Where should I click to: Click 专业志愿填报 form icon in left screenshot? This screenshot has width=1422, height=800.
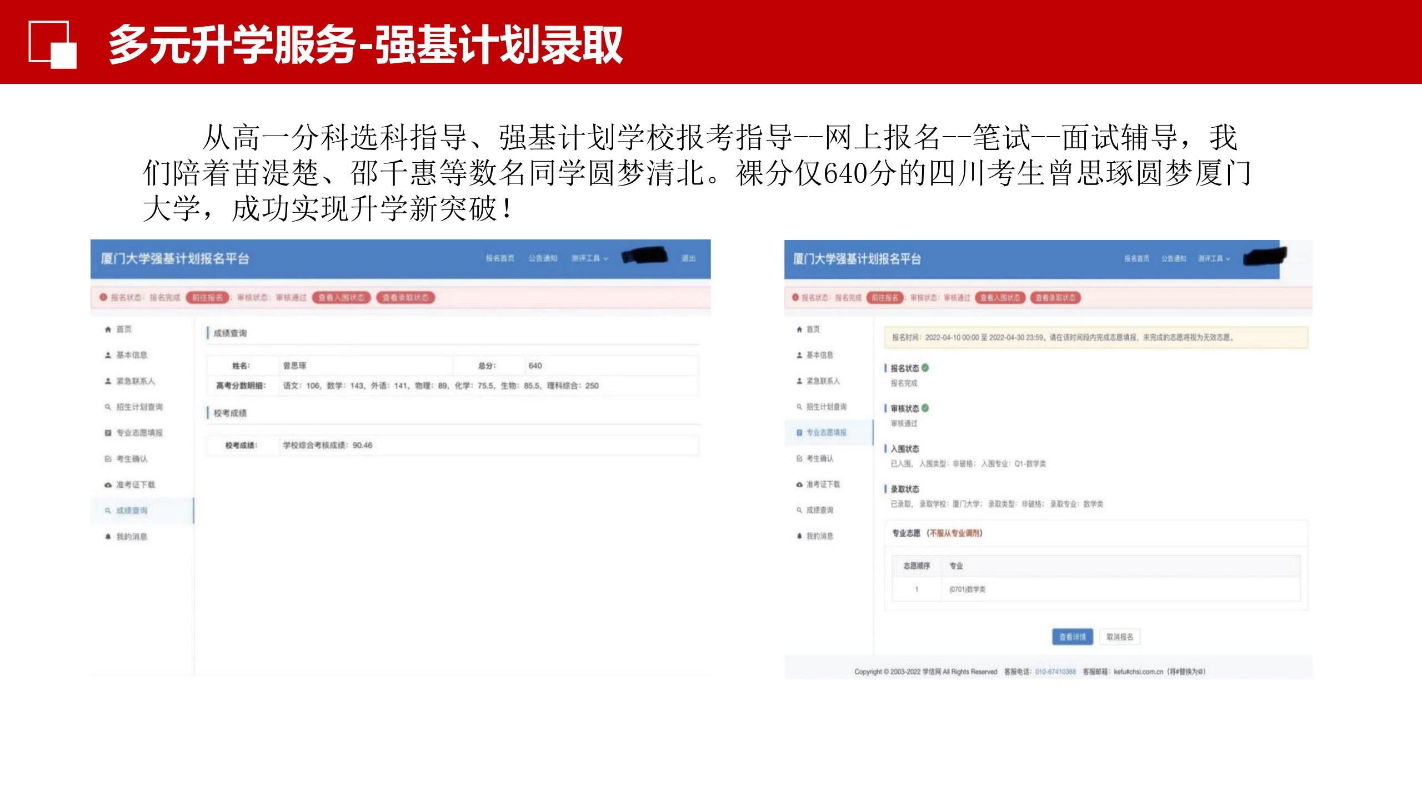[x=108, y=433]
